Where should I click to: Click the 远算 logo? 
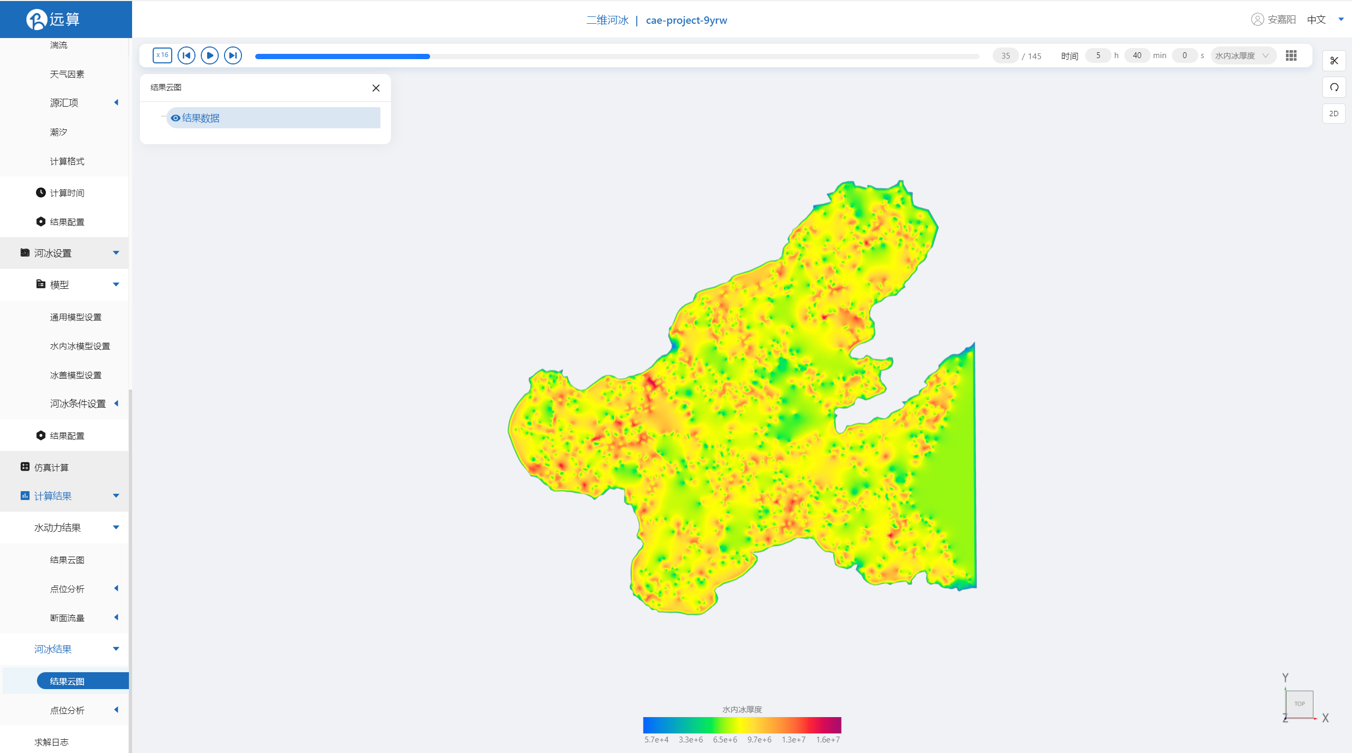[x=53, y=20]
